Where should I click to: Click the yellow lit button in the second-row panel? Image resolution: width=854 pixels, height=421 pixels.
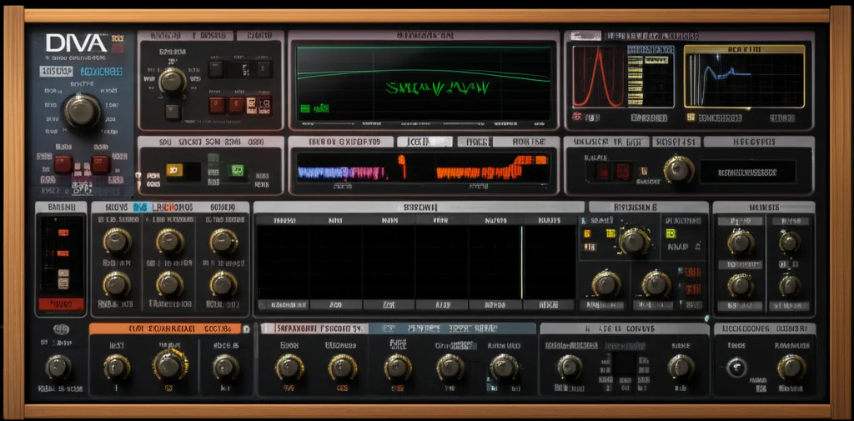tap(175, 170)
